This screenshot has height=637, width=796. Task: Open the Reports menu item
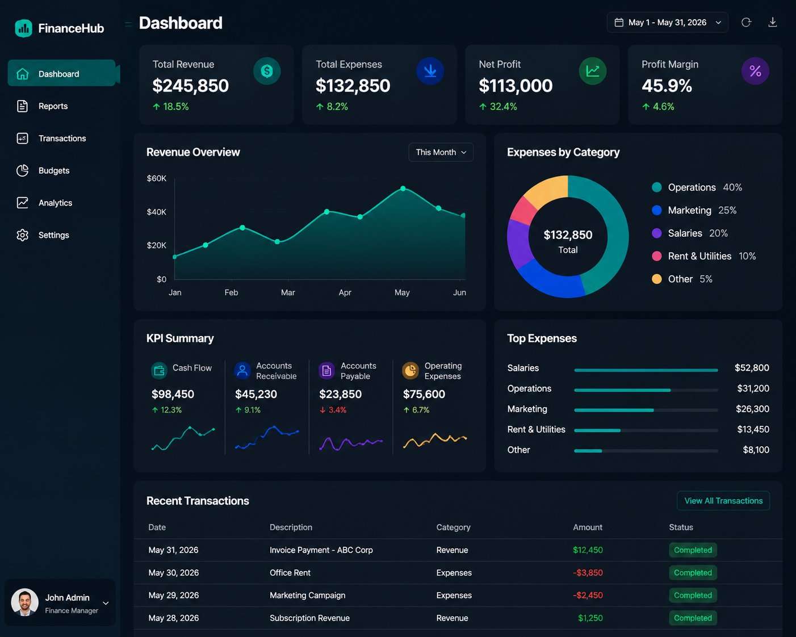pyautogui.click(x=62, y=106)
